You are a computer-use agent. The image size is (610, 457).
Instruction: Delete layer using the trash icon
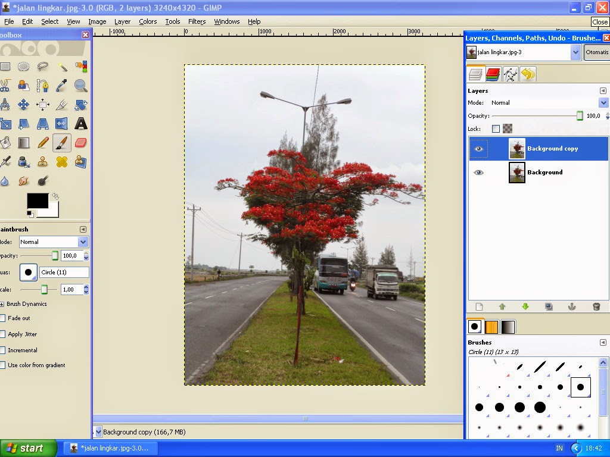click(x=596, y=306)
